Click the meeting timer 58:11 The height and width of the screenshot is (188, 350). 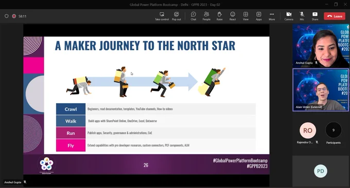[22, 16]
